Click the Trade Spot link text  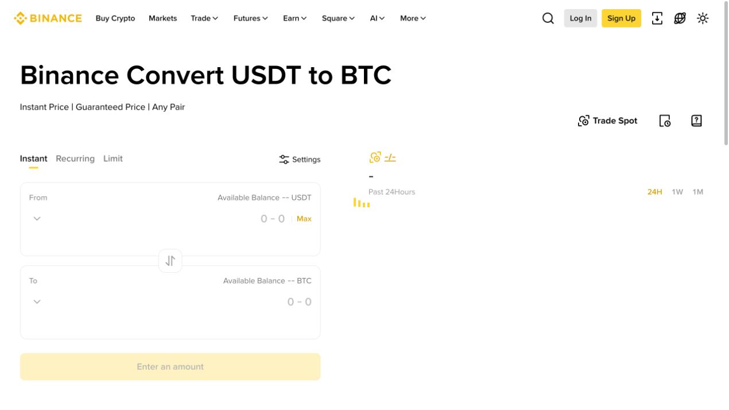(615, 121)
